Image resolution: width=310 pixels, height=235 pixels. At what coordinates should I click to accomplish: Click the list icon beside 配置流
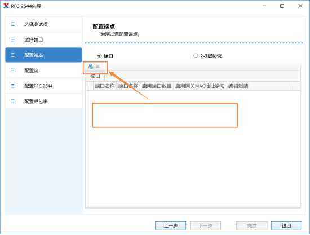[12, 70]
